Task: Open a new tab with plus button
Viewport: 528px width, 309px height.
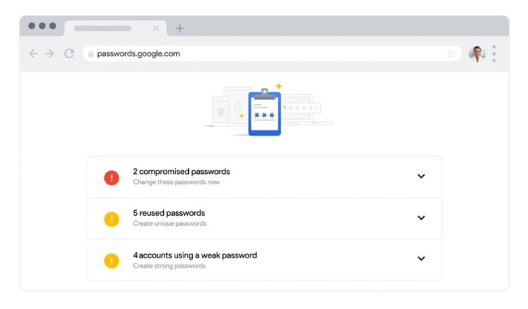Action: (179, 28)
